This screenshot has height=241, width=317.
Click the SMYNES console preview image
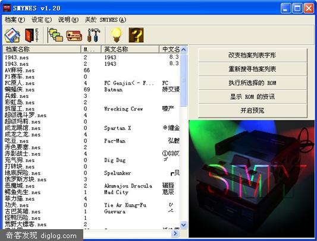pyautogui.click(x=252, y=179)
